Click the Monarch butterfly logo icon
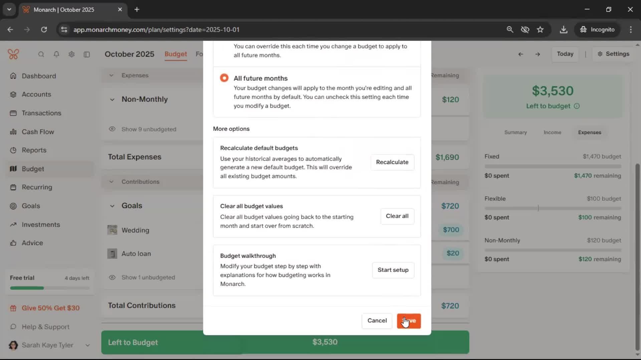This screenshot has height=360, width=641. [x=13, y=54]
